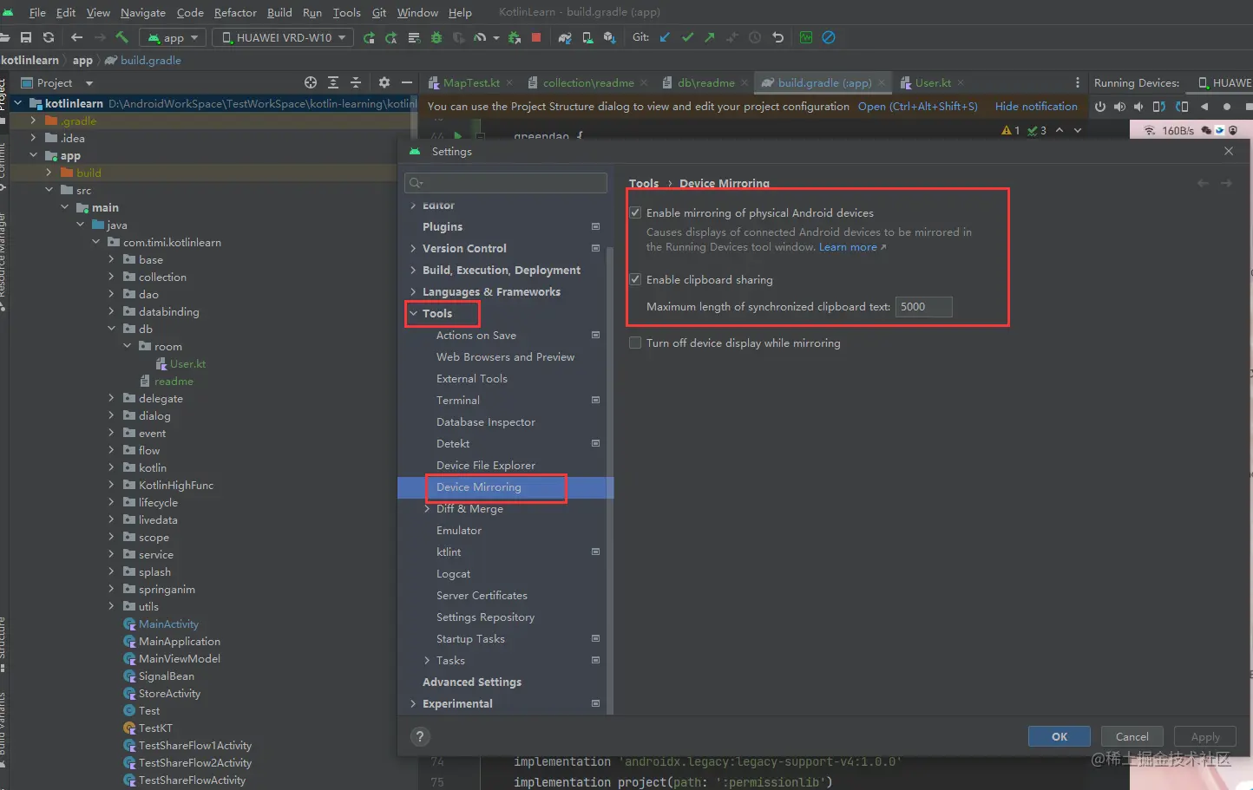Collapse the Tools section in Settings
This screenshot has width=1253, height=790.
coord(413,313)
